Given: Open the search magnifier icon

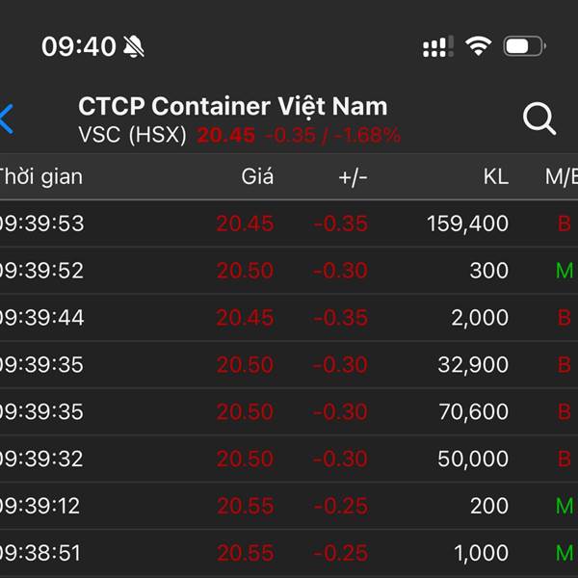Looking at the screenshot, I should (x=539, y=118).
